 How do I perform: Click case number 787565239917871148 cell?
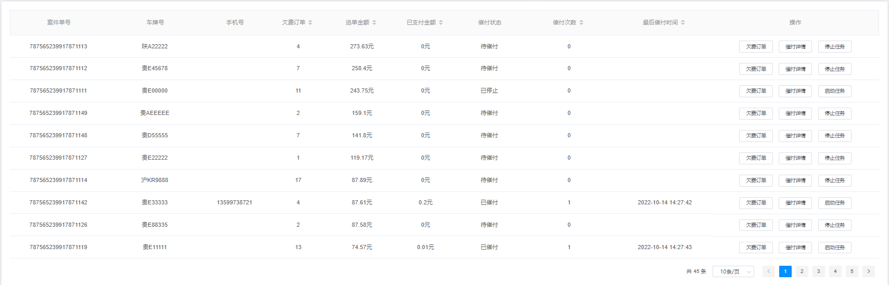[x=58, y=135]
